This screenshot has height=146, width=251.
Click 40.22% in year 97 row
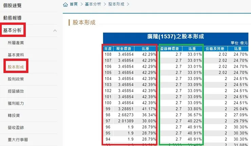(195, 121)
